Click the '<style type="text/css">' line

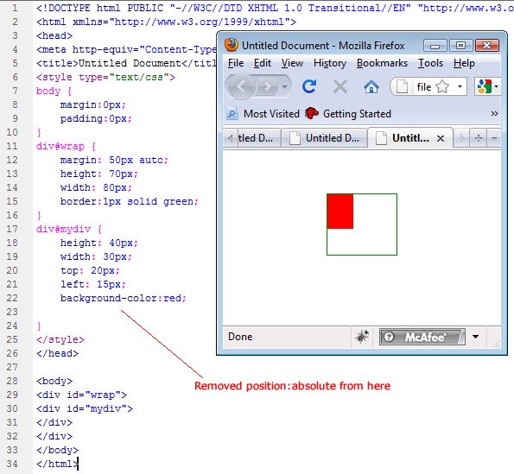click(106, 77)
